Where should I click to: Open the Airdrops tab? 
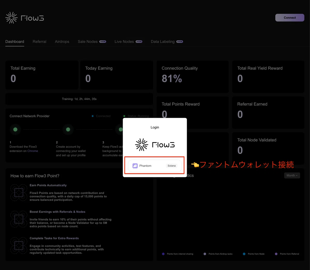(62, 42)
